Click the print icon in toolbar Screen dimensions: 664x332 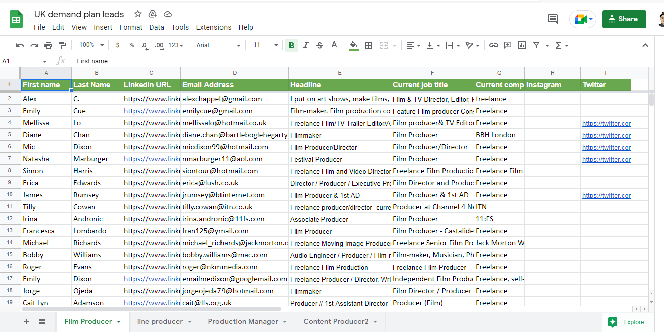(x=48, y=45)
